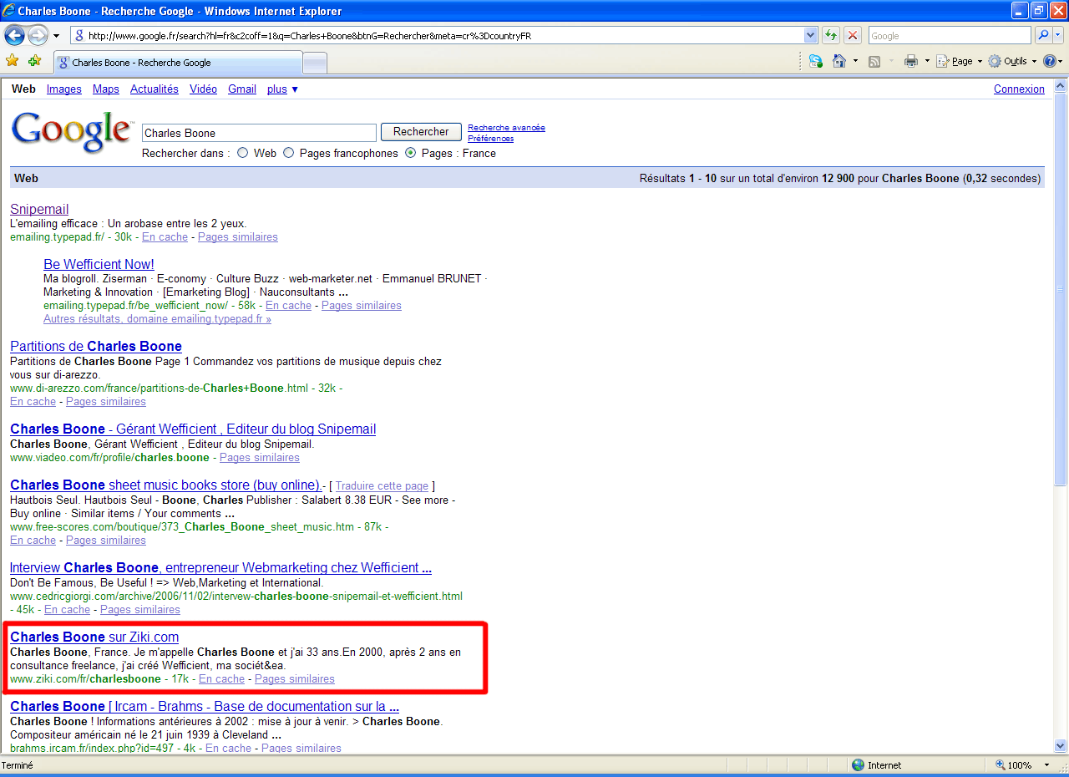Open the Help question mark menu

(x=1052, y=61)
